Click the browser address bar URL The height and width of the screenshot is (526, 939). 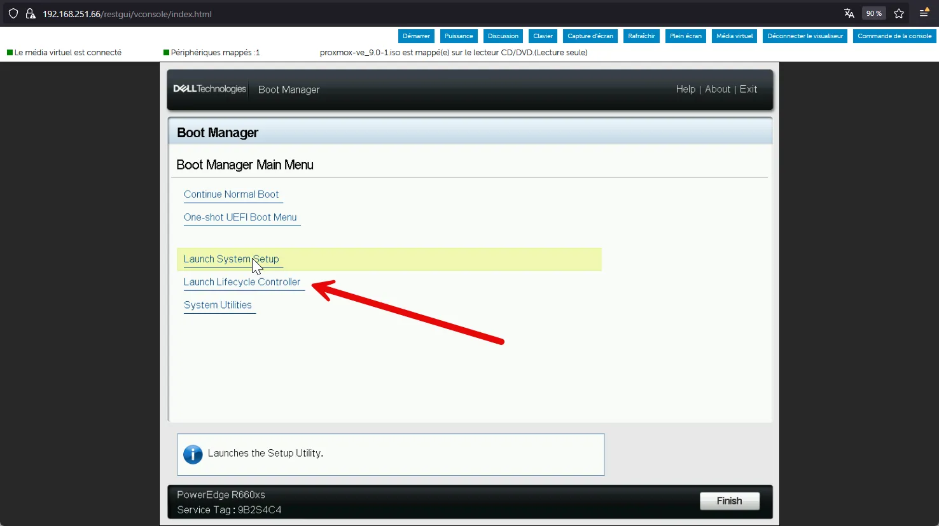coord(127,14)
